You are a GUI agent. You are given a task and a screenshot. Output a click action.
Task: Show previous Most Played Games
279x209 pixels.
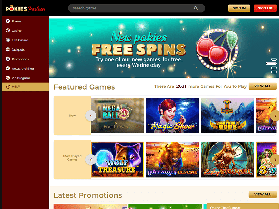click(91, 160)
